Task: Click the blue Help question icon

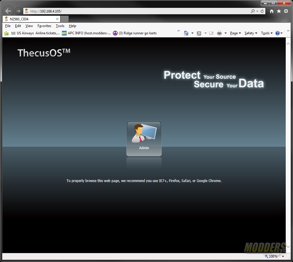Action: tap(278, 33)
